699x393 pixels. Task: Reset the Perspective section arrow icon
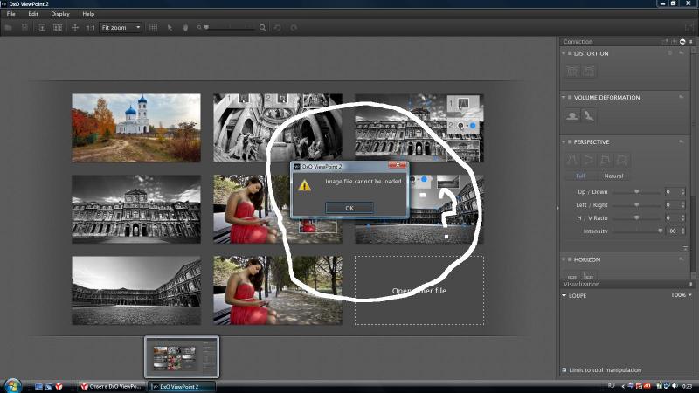coord(682,141)
